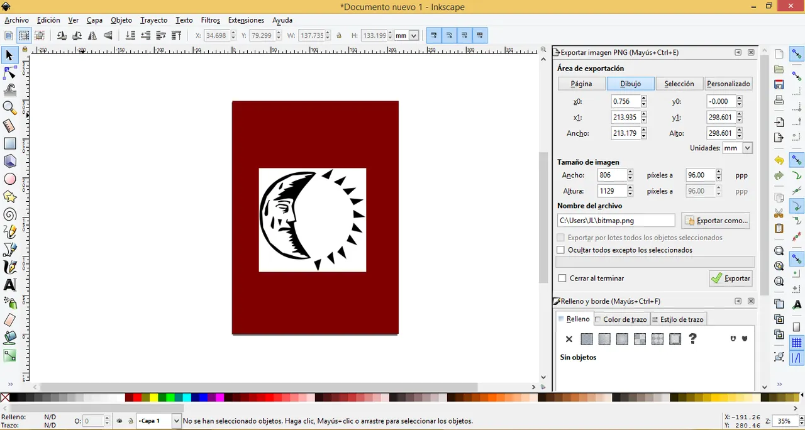This screenshot has height=430, width=805.
Task: Select the Bezier pen tool
Action: coord(9,250)
